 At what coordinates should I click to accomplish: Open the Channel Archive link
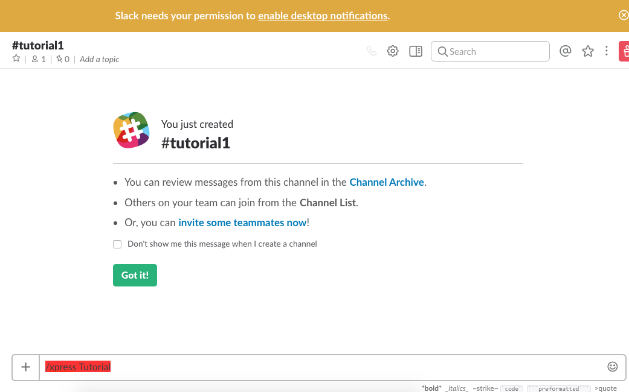[x=387, y=182]
